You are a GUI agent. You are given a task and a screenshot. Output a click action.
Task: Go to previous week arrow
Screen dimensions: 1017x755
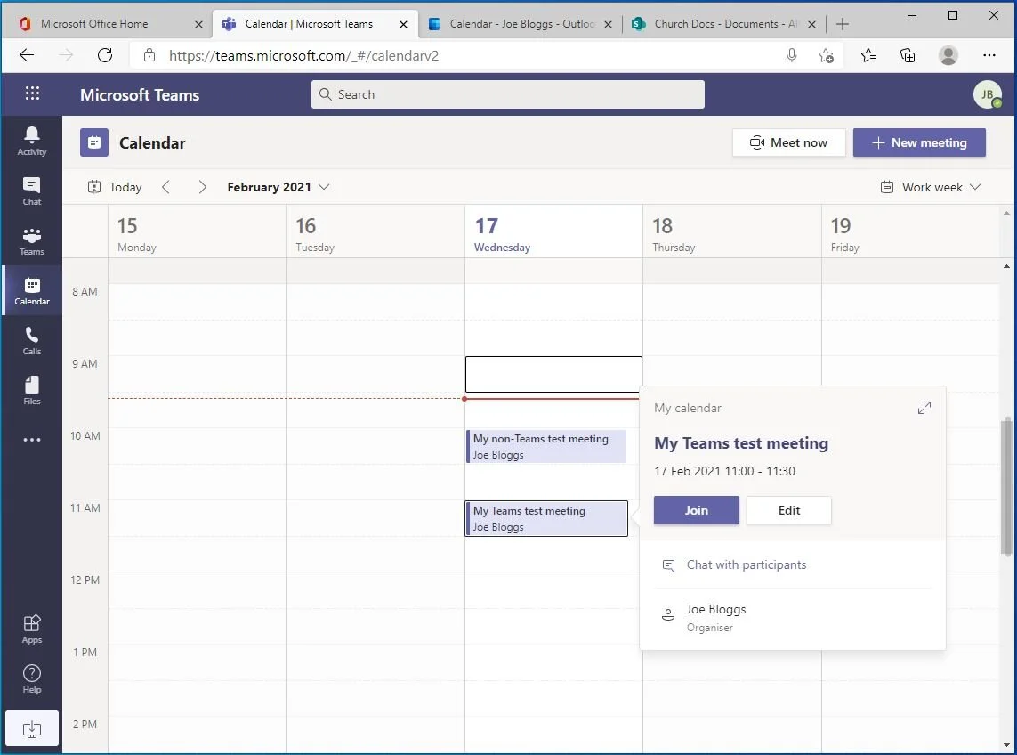166,187
